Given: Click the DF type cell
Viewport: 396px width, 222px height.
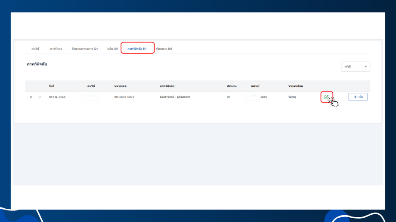Looking at the screenshot, I should pos(229,97).
